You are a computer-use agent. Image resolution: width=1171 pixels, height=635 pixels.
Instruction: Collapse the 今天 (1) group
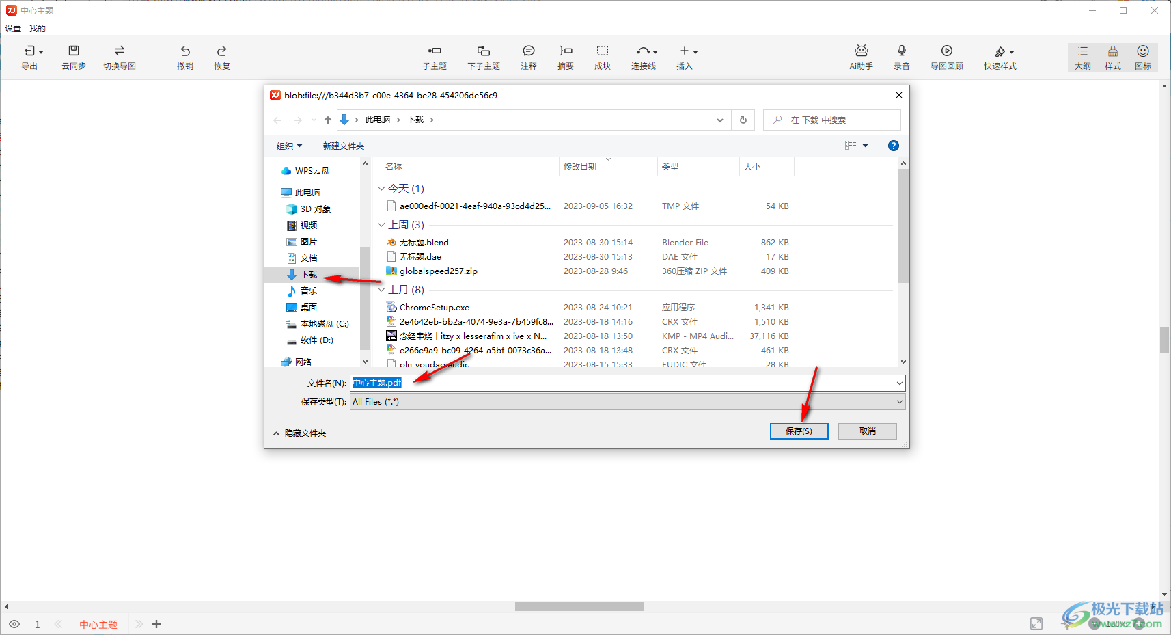(x=381, y=189)
